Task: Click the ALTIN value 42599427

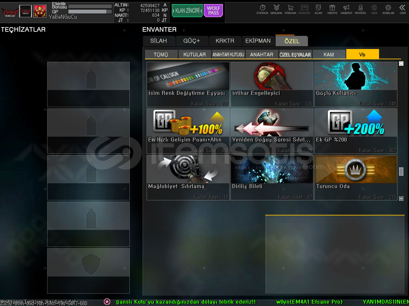Action: point(150,6)
